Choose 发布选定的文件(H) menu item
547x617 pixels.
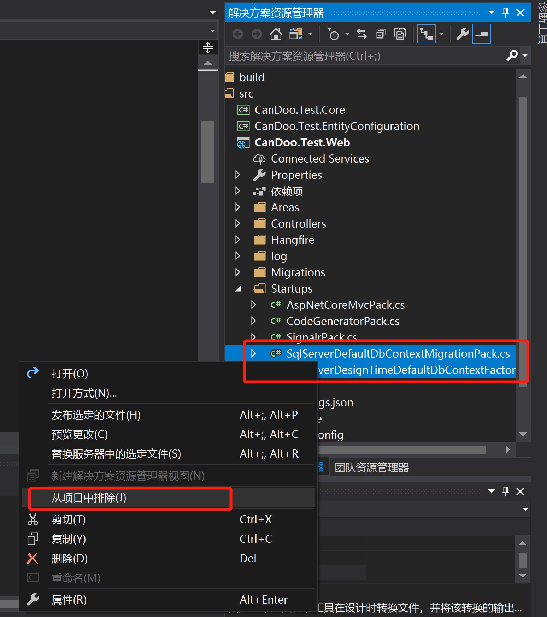tap(168, 415)
